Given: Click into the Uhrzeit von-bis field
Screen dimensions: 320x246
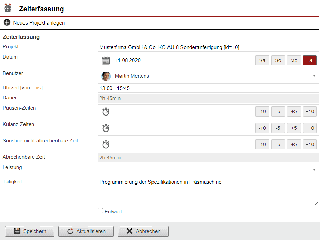Looking at the screenshot, I should 208,88.
